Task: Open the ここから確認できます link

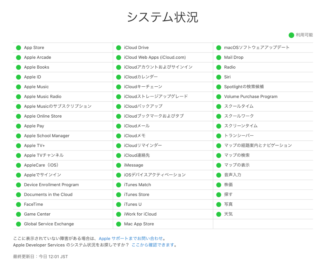Action: point(153,245)
